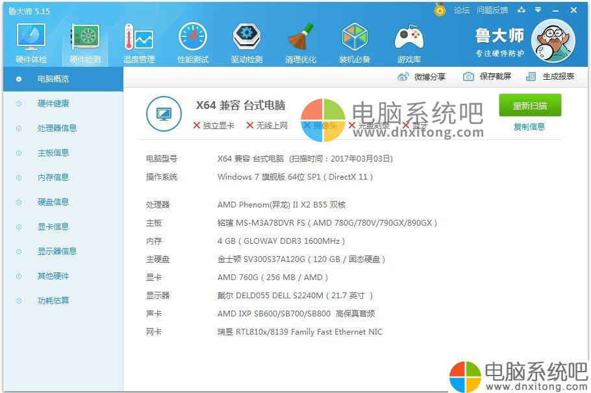Click the 保存截屏 camera icon

(468, 77)
